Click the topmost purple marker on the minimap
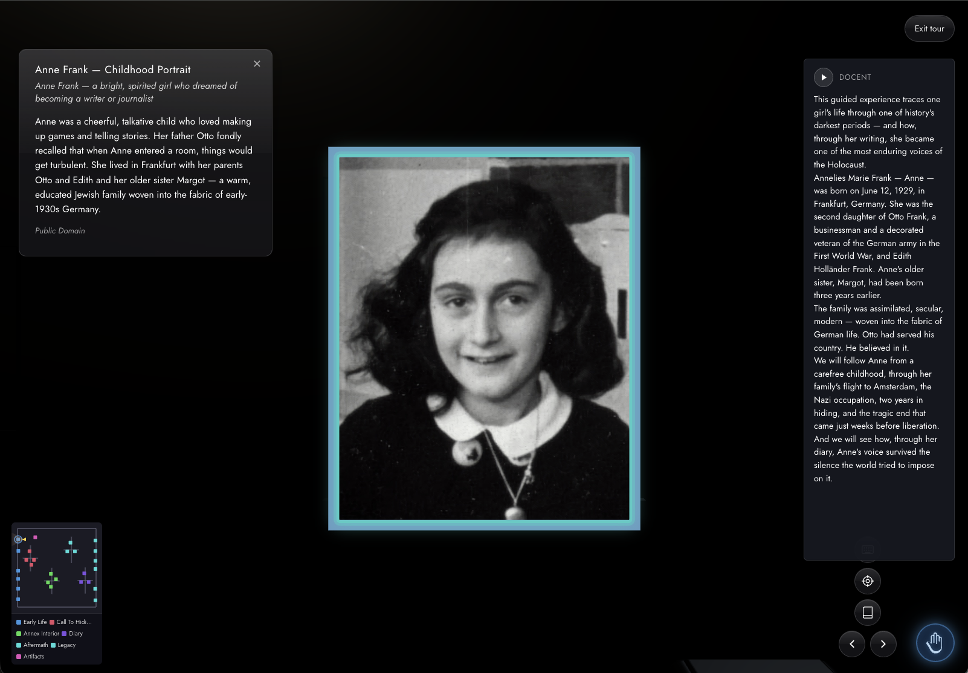This screenshot has width=968, height=673. 84,573
